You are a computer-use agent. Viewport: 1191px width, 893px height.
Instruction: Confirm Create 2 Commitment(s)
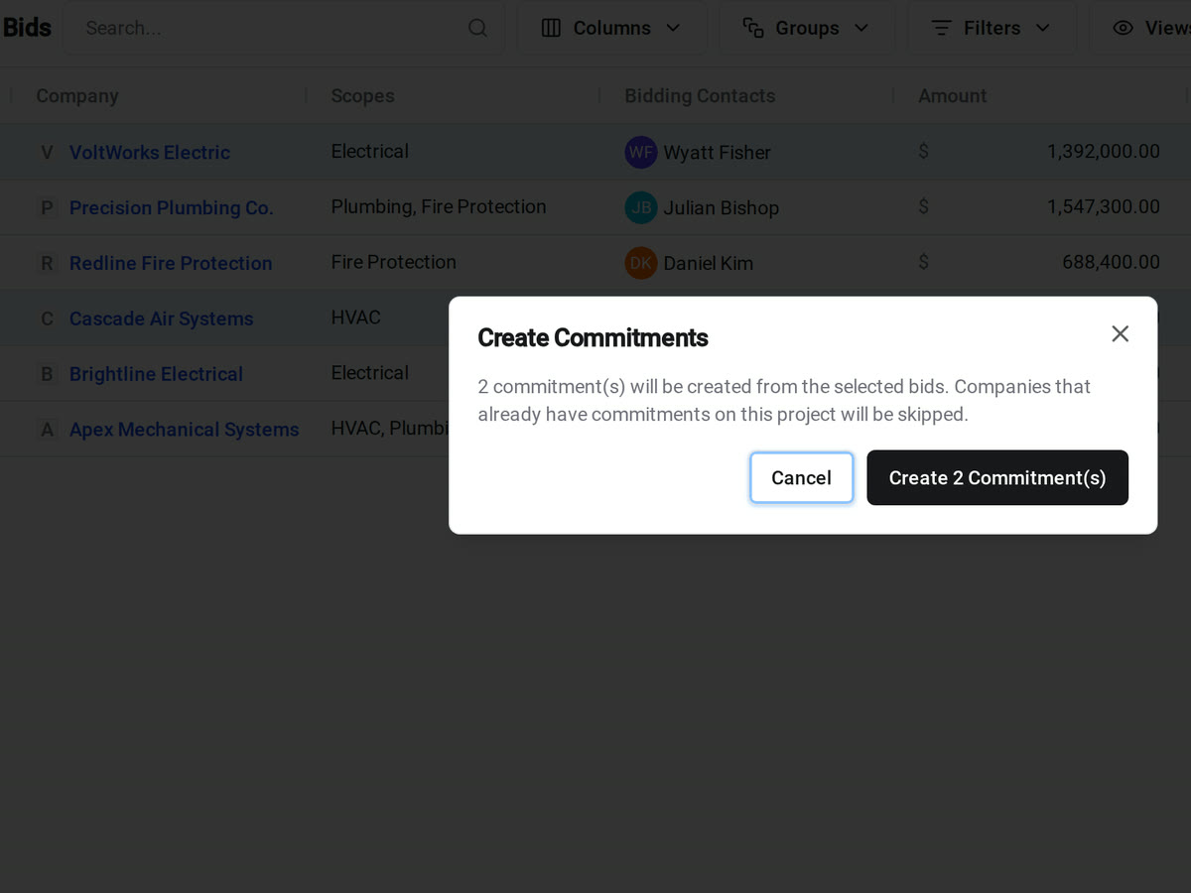tap(997, 478)
